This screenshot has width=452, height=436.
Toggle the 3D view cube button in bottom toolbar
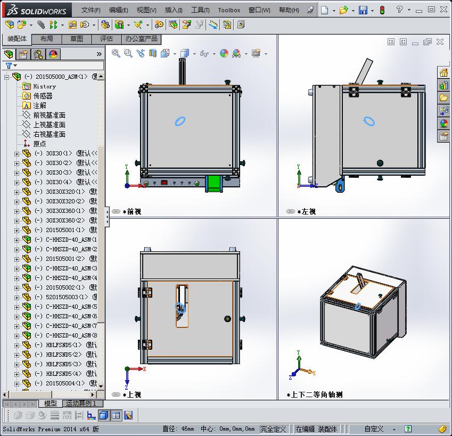pyautogui.click(x=104, y=415)
